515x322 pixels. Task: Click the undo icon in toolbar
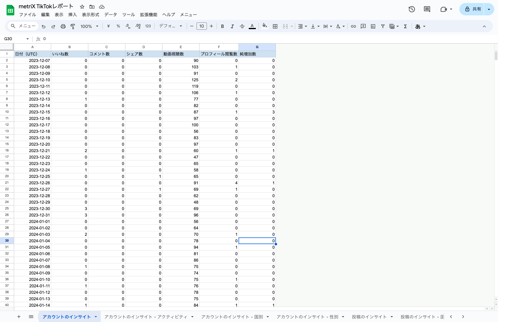click(44, 26)
